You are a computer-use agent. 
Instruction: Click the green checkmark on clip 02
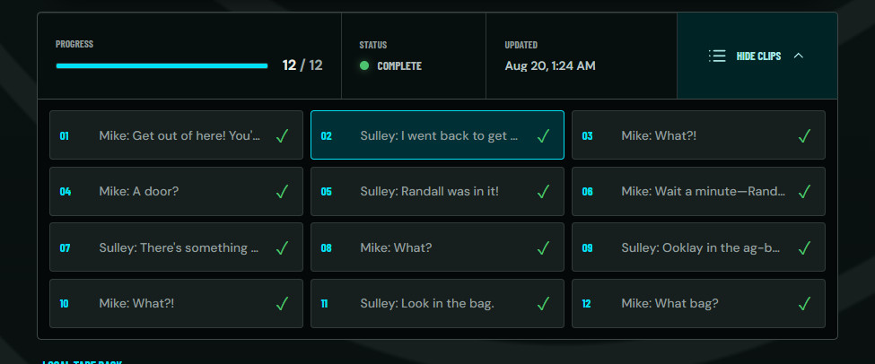click(x=544, y=135)
